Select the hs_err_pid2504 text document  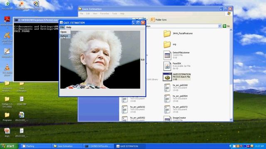pos(175,99)
